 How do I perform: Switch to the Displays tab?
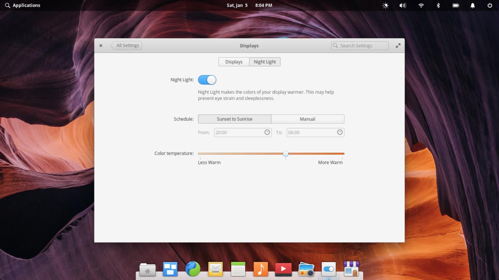click(234, 62)
